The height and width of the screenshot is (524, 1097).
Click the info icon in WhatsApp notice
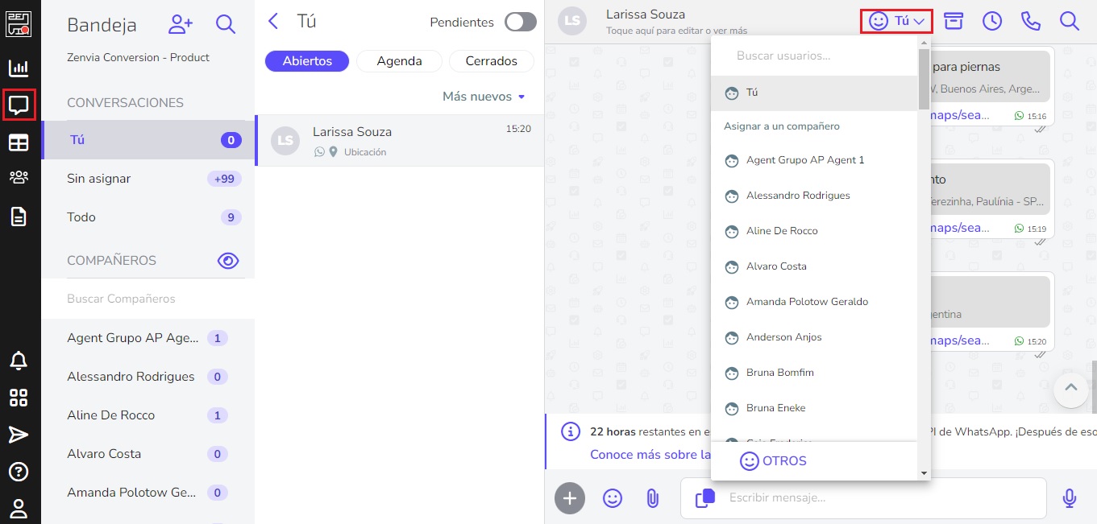click(571, 432)
